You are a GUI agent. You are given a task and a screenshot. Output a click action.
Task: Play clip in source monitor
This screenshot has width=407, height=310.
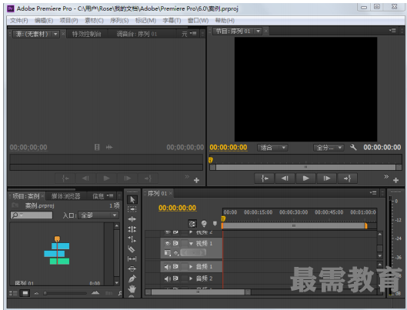coord(106,178)
